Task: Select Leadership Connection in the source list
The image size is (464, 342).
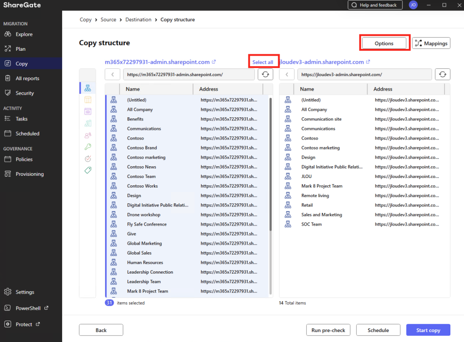Action: (187, 272)
